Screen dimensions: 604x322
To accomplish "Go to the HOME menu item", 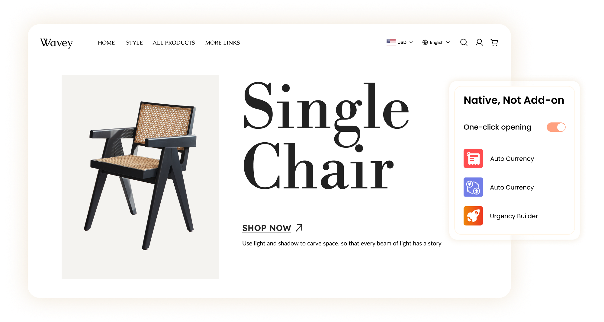I will (106, 43).
